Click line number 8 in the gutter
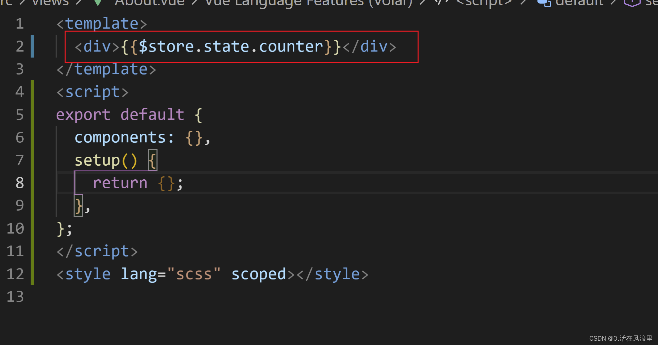This screenshot has width=658, height=345. coord(20,183)
